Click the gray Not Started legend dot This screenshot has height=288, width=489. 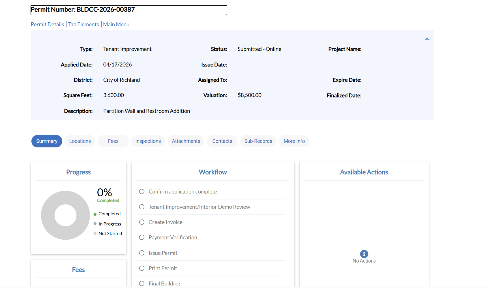click(x=95, y=233)
